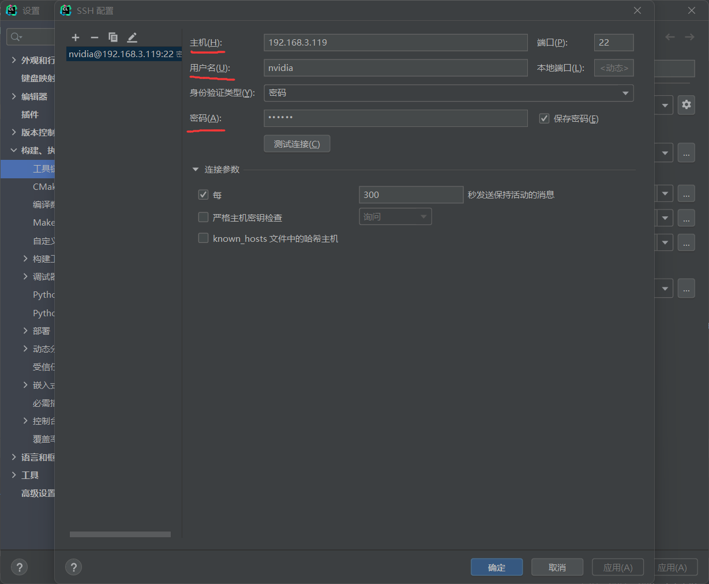Add a new SSH configuration
Image resolution: width=709 pixels, height=584 pixels.
(x=76, y=37)
